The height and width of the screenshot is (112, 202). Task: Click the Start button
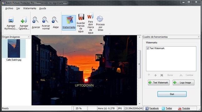coord(172,94)
